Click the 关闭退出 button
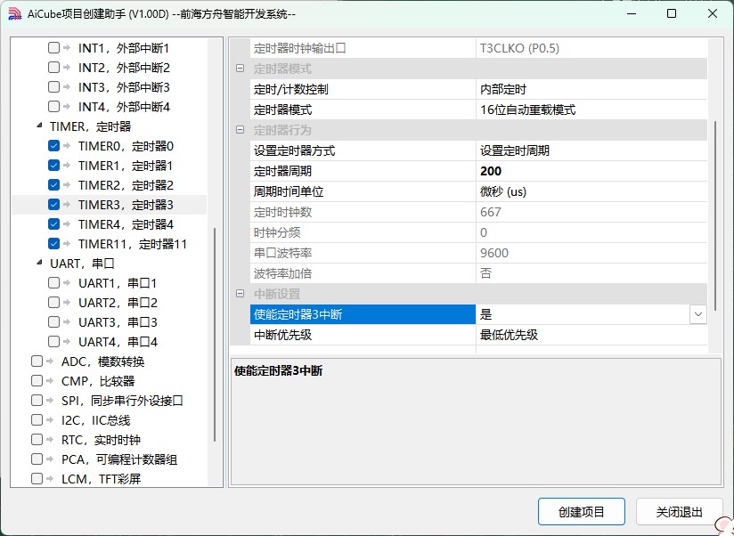Image resolution: width=734 pixels, height=536 pixels. (680, 512)
